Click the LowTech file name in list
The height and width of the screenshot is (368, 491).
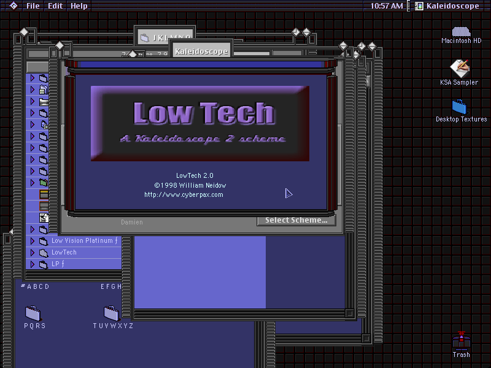pyautogui.click(x=64, y=252)
